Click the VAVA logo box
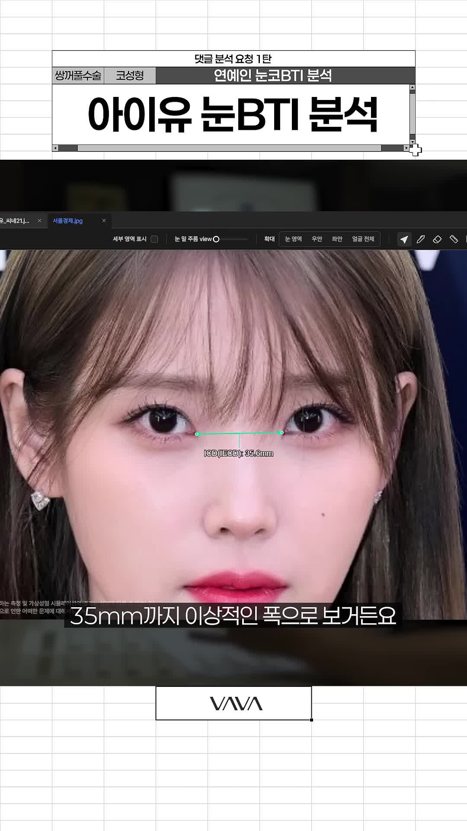Screen dimensions: 467x831 (233, 703)
